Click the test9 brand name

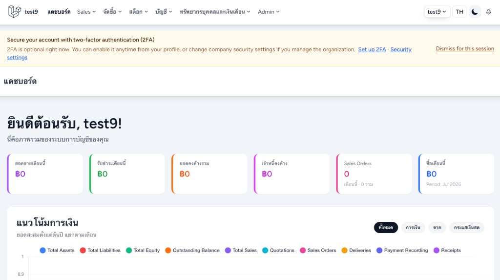pos(31,12)
